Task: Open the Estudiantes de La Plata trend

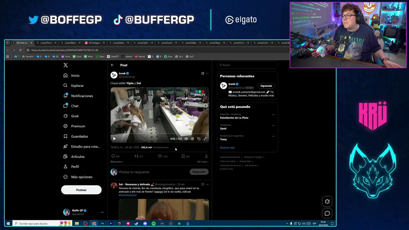Action: 234,118
